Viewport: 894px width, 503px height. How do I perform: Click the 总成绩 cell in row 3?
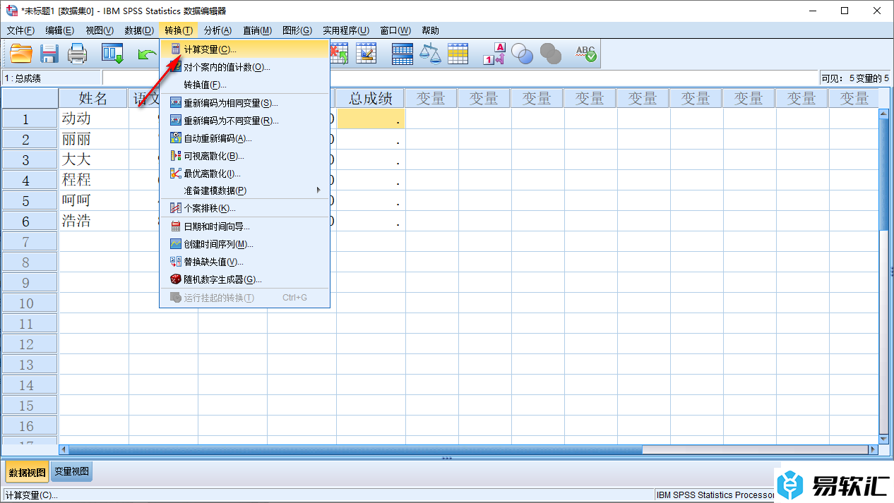371,159
